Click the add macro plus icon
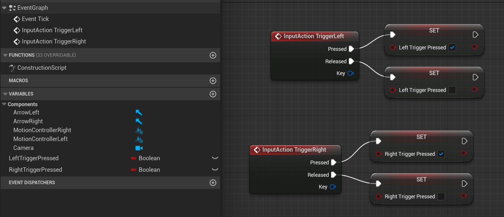Screen dimensions: 504x217 point(213,81)
